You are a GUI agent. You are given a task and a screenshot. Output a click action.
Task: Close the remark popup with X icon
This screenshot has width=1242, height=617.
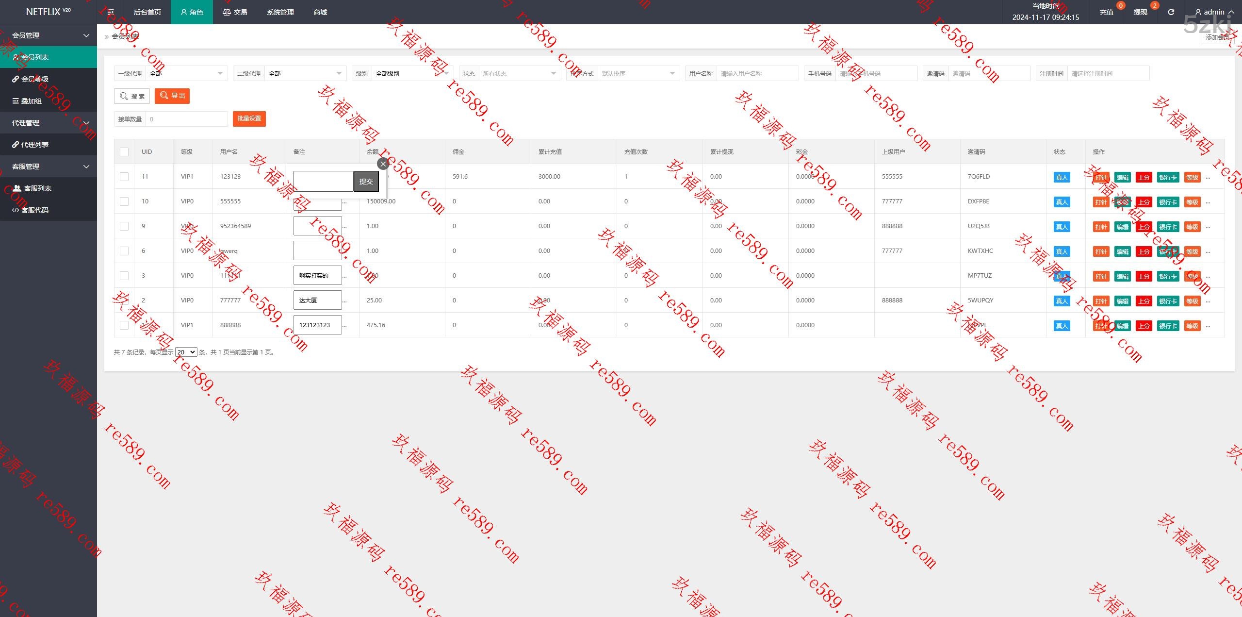383,164
